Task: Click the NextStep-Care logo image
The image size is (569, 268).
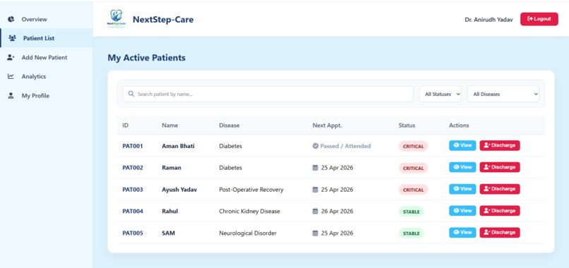Action: point(116,19)
